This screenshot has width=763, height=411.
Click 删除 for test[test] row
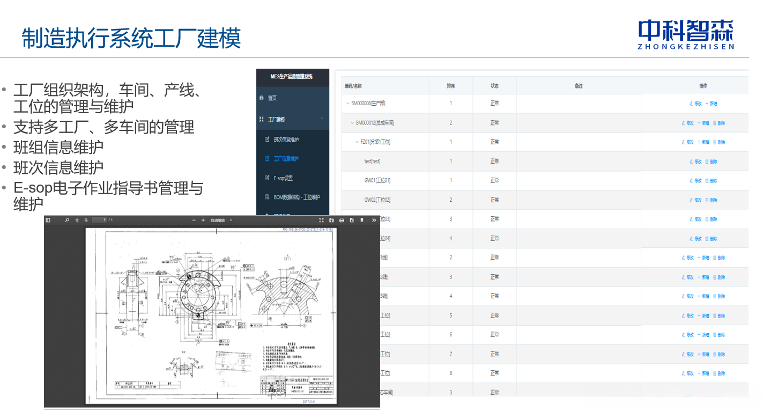[x=711, y=162]
